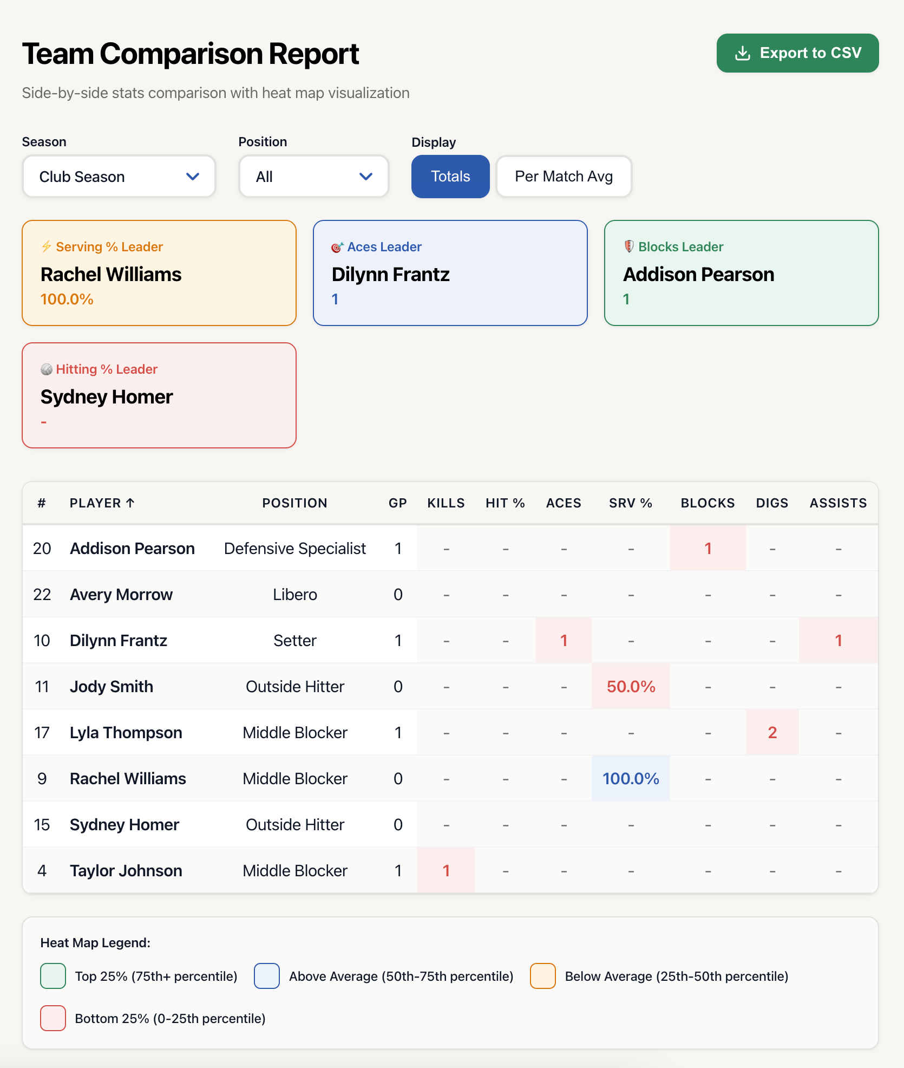Open the Position filter dropdown
904x1068 pixels.
[314, 177]
